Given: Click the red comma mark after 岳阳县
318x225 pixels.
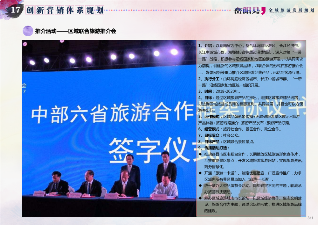Looking at the screenshot, I should (263, 11).
